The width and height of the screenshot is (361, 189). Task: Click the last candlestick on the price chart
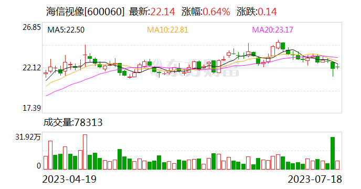coord(338,67)
